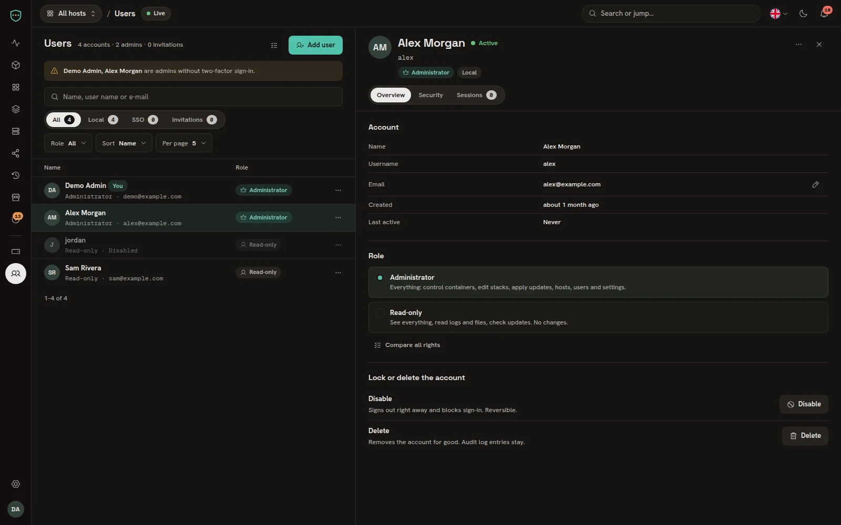Open the server hosts sidebar icon
The width and height of the screenshot is (841, 525).
(16, 131)
